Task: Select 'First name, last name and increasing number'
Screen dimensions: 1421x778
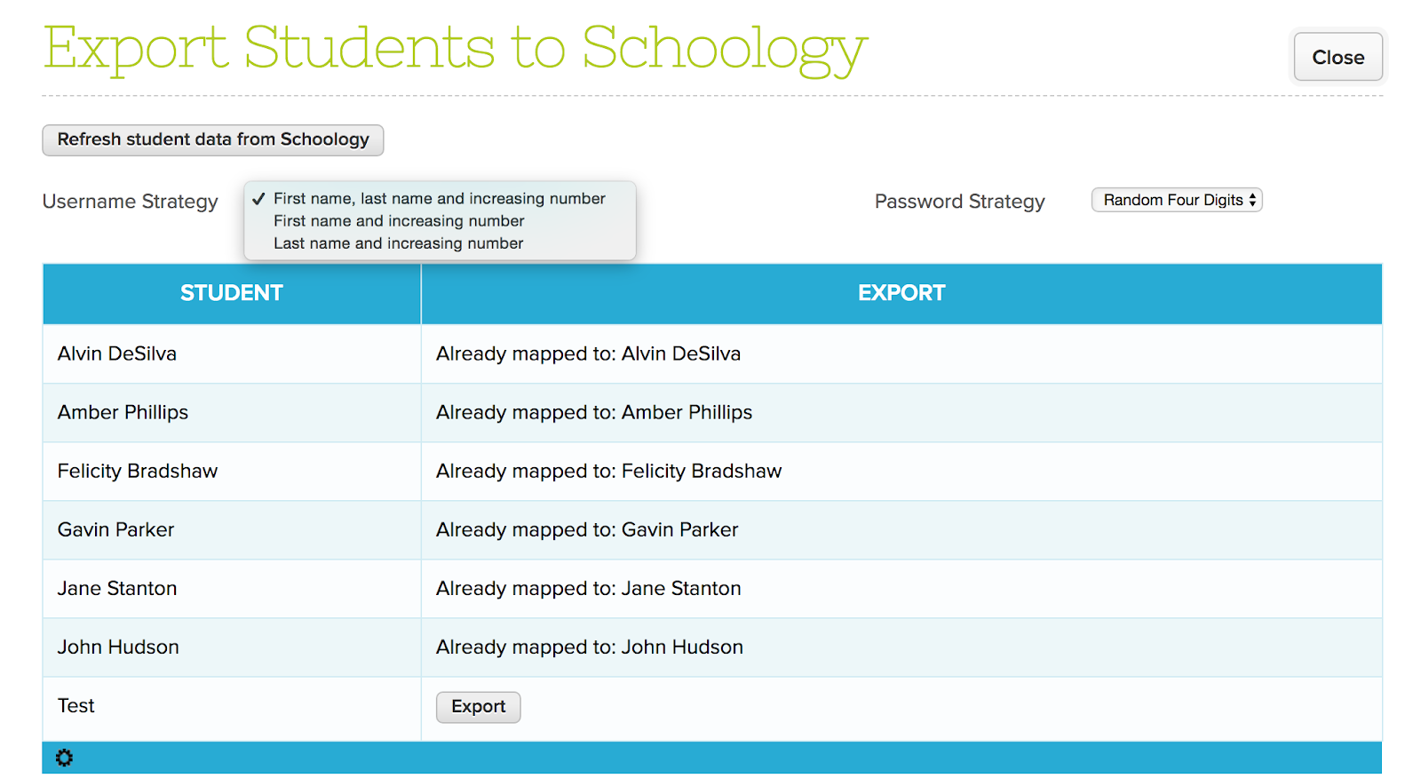Action: [440, 199]
